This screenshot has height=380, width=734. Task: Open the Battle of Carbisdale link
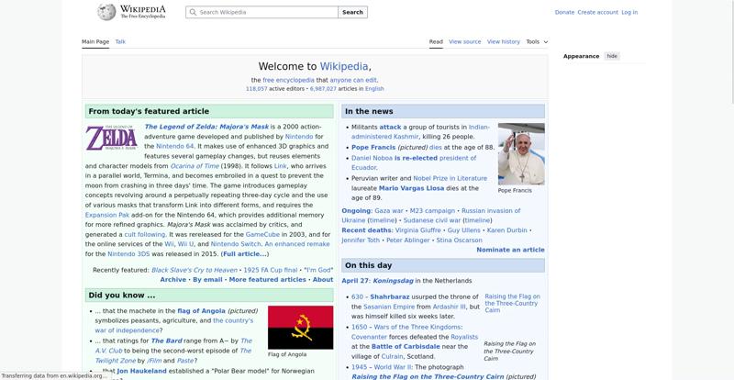tap(406, 346)
